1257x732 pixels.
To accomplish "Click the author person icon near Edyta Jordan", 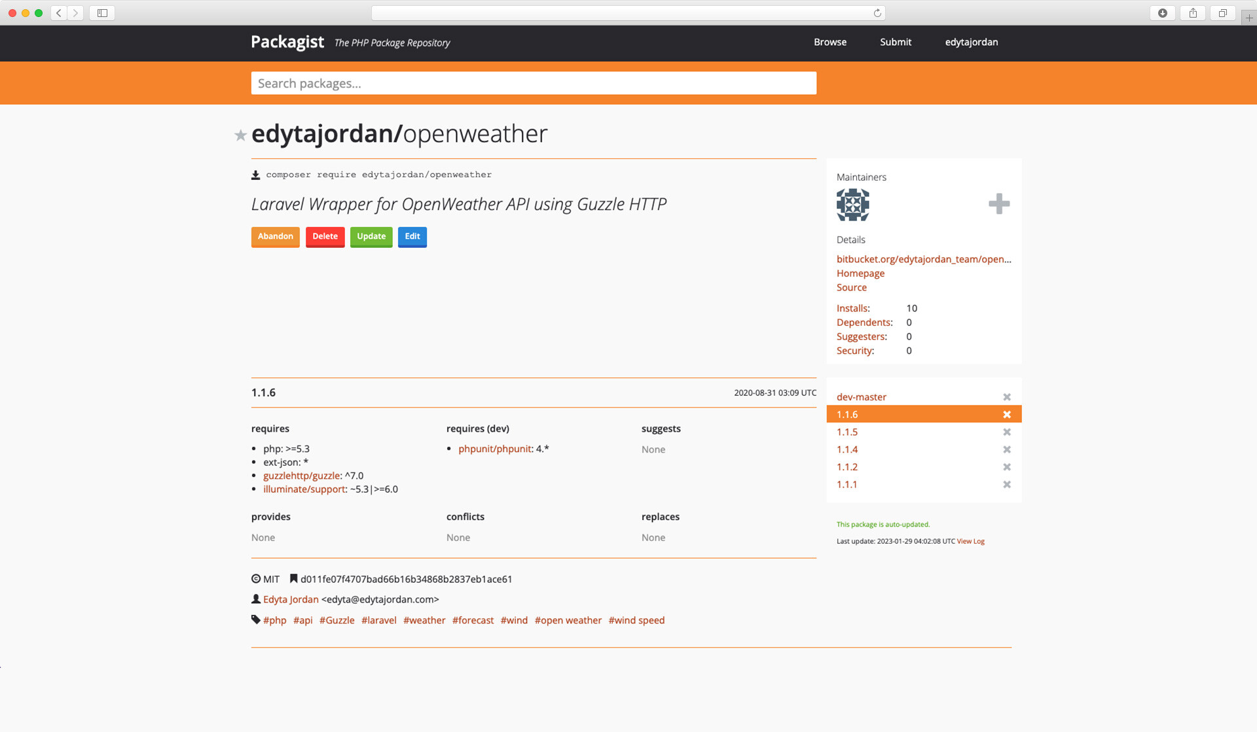I will coord(255,599).
